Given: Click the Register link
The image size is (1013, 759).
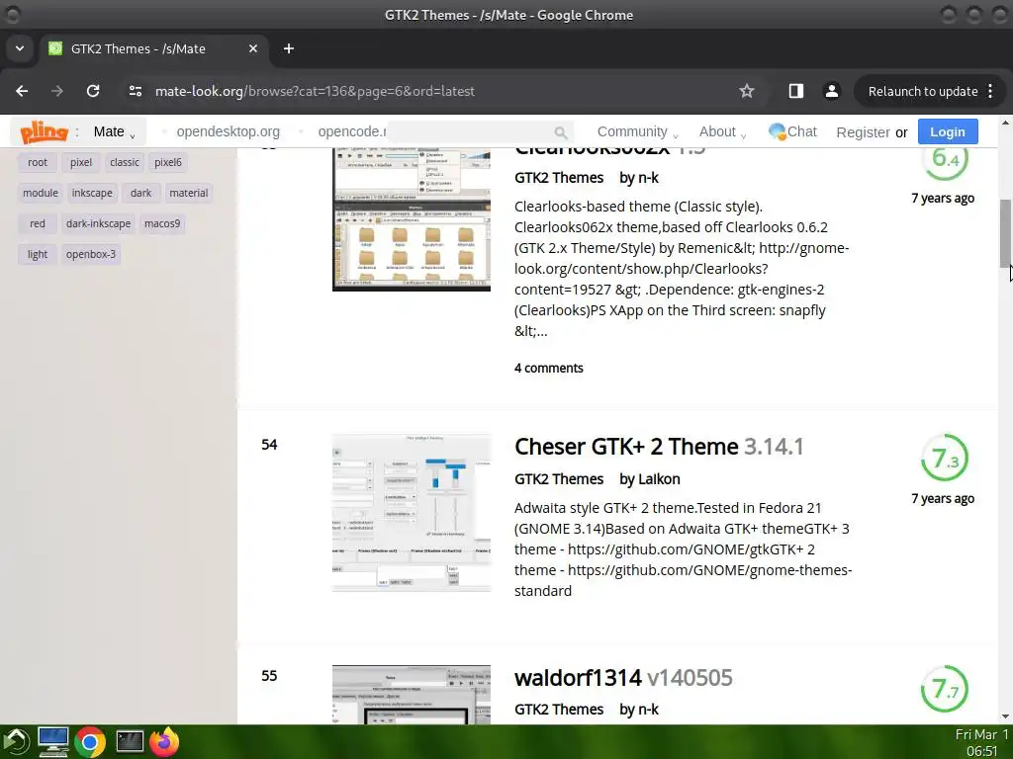Looking at the screenshot, I should point(863,132).
